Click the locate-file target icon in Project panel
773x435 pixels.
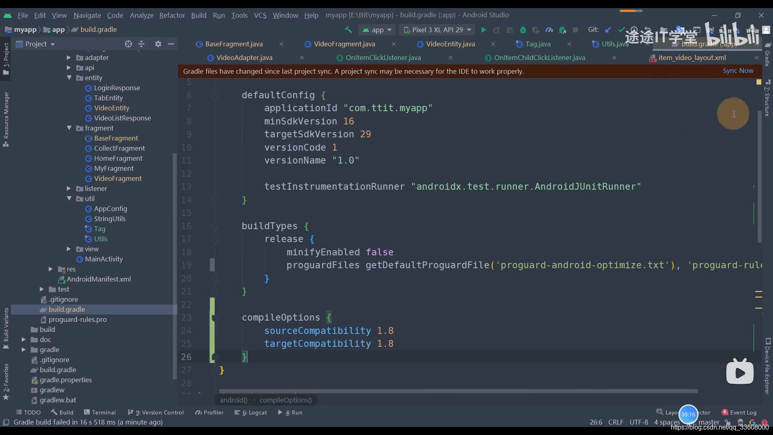[128, 44]
